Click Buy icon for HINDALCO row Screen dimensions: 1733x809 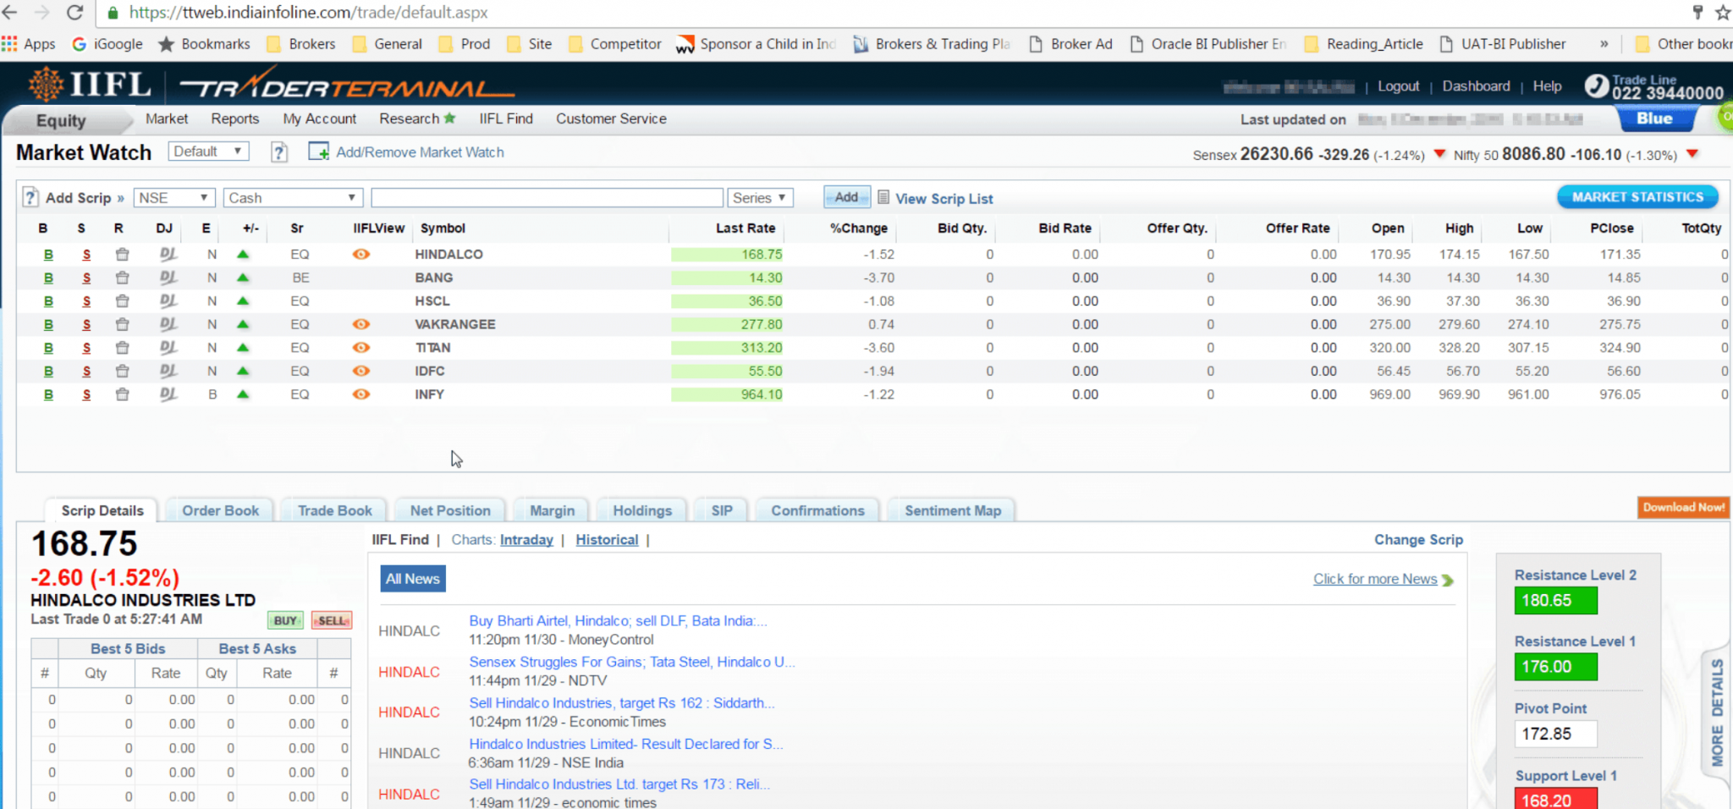click(x=48, y=255)
